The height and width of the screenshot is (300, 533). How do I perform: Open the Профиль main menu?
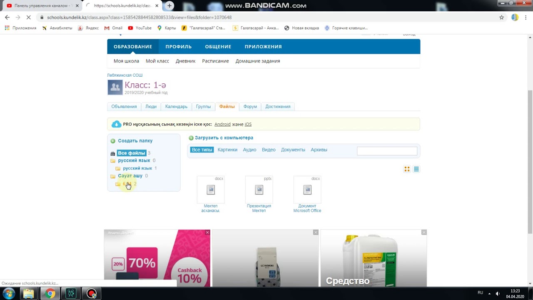[x=178, y=47]
